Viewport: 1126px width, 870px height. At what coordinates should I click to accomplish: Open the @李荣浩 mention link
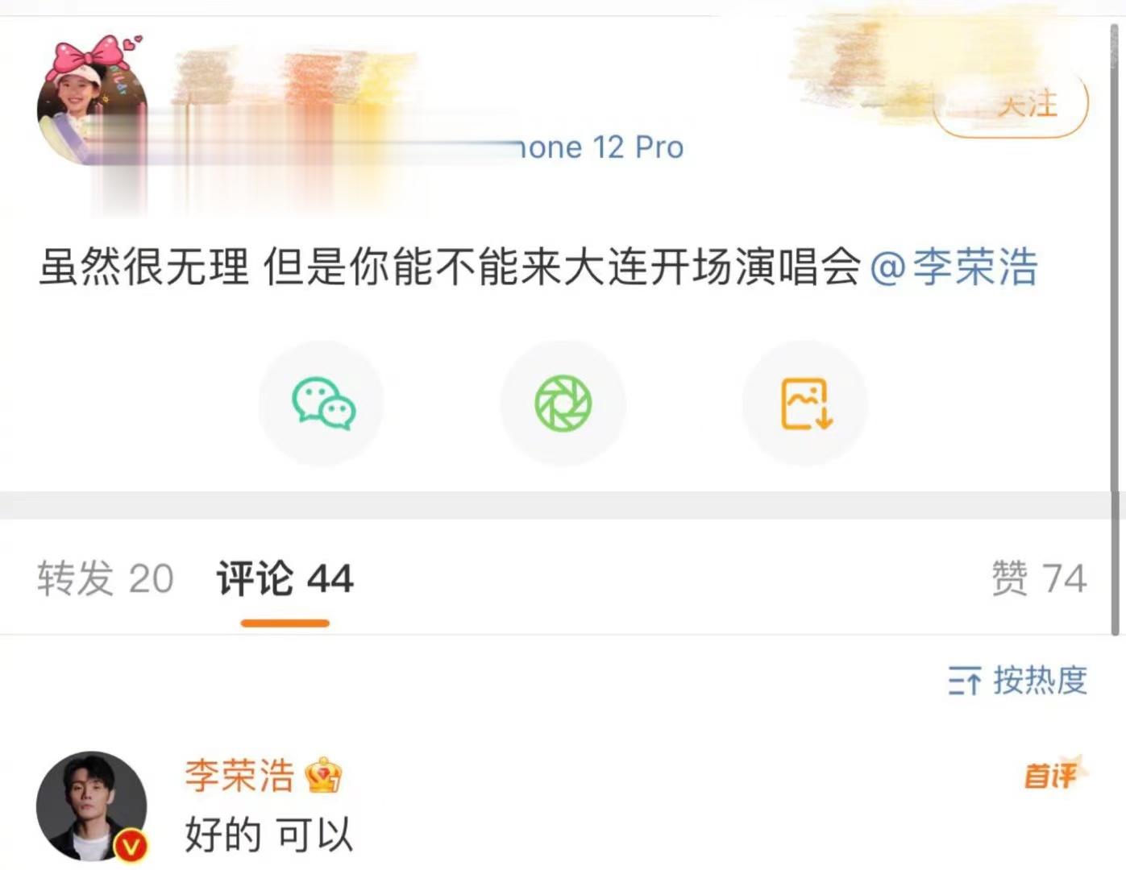coord(954,267)
